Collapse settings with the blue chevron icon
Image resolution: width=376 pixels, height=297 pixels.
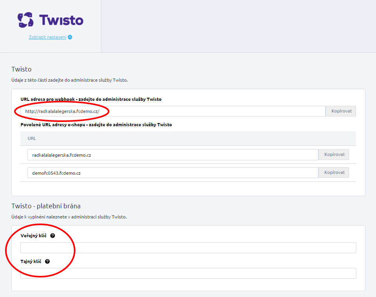[x=70, y=37]
